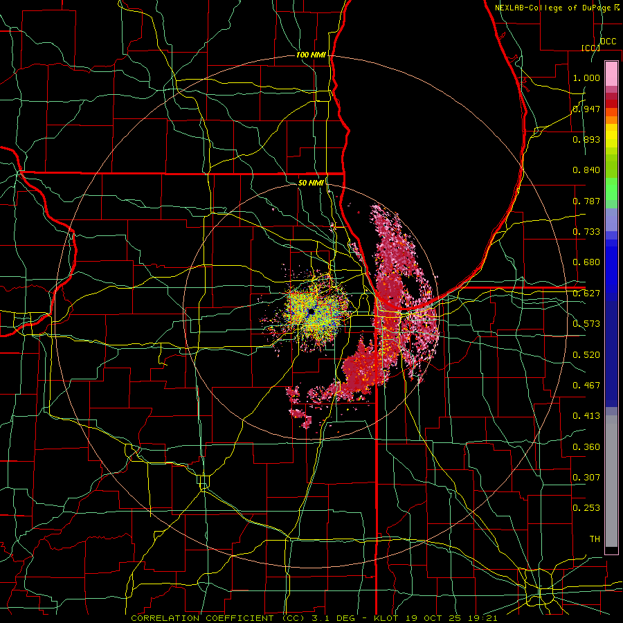Screen dimensions: 623x623
Task: Click the 0.360 value on the color scale
Action: [586, 447]
